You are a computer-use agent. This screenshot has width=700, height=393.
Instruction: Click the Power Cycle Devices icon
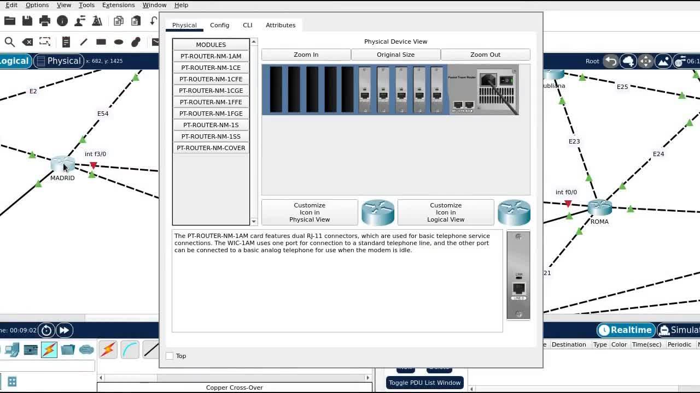click(x=46, y=330)
